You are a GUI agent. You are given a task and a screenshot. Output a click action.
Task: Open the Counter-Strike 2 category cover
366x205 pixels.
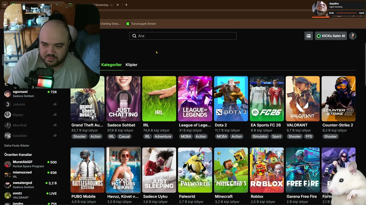pos(339,99)
